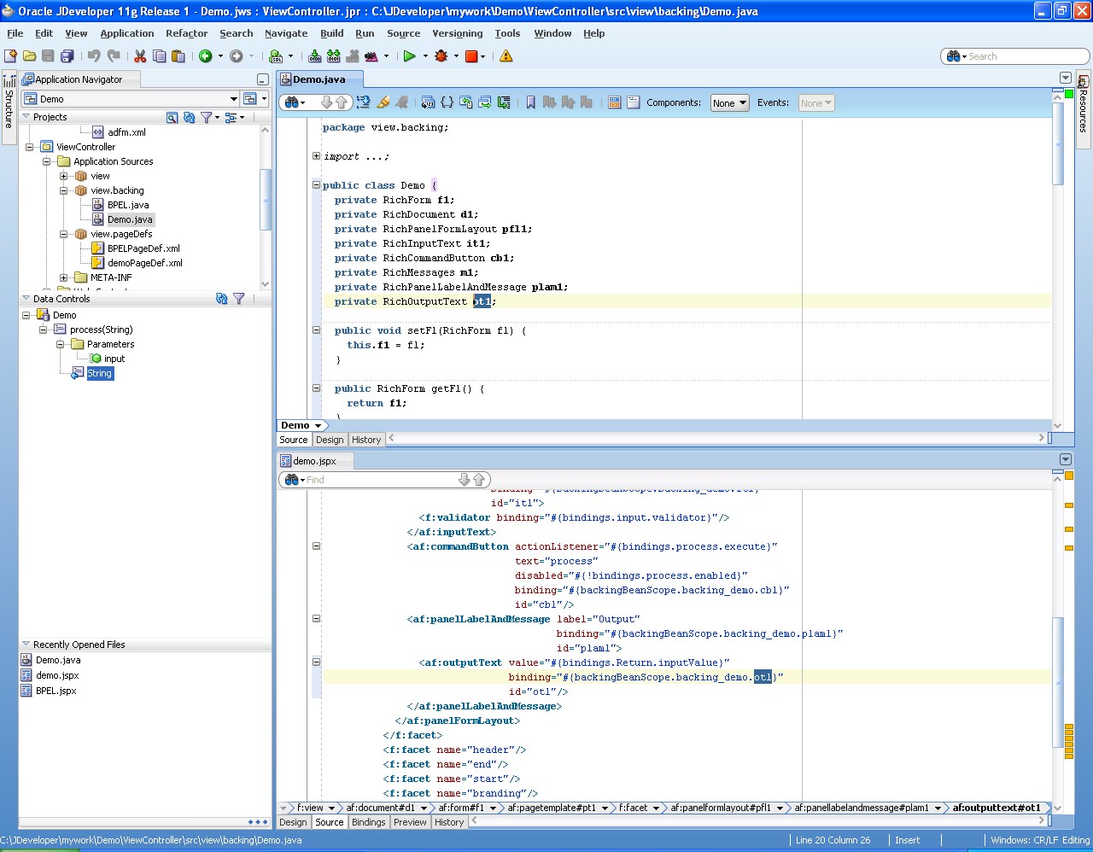The width and height of the screenshot is (1093, 852).
Task: Click the Undo arrow icon
Action: point(94,56)
